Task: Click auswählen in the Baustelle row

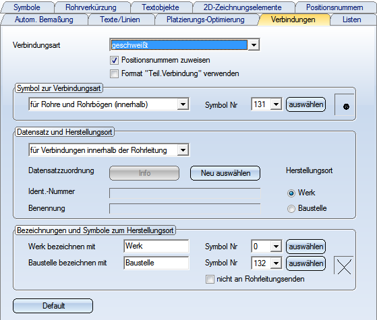Action: click(x=306, y=263)
